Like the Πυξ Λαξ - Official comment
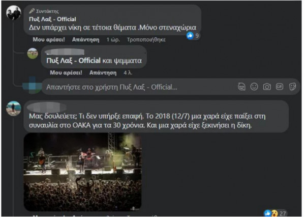This screenshot has width=305, height=217. pos(49,40)
